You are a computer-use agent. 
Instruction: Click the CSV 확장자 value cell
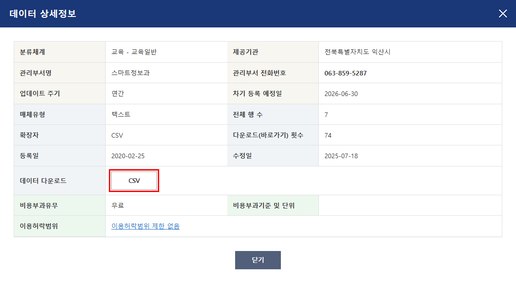point(117,135)
